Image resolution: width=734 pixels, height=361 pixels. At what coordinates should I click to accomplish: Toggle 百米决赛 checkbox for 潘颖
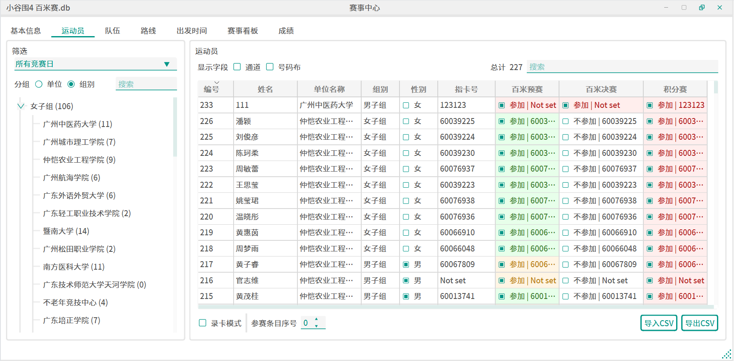coord(565,121)
